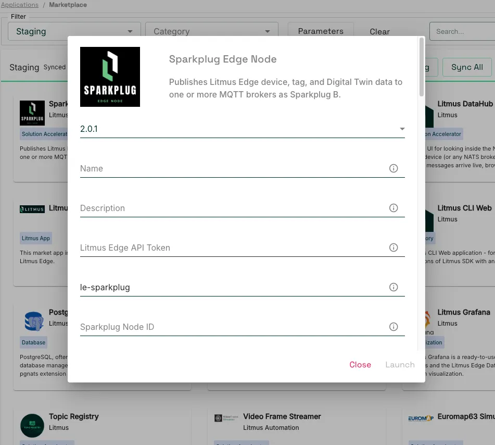Viewport: 495px width, 445px height.
Task: Open the Topic Registry card title
Action: (73, 416)
